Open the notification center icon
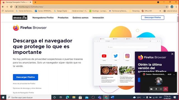Screen dimensions: 179x100 [175, 97]
